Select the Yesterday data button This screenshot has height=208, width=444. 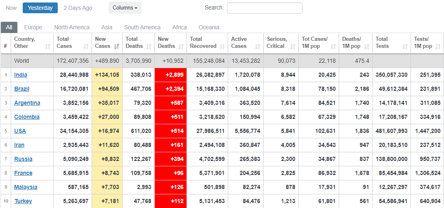coord(40,8)
